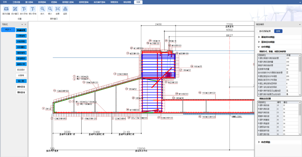Image resolution: width=302 pixels, height=157 pixels.
Task: Expand the 基础径向钢筋 section
Action: click(259, 42)
